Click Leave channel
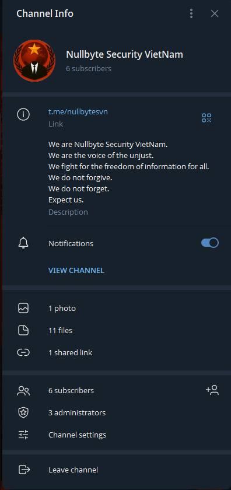The image size is (231, 490). click(x=117, y=470)
